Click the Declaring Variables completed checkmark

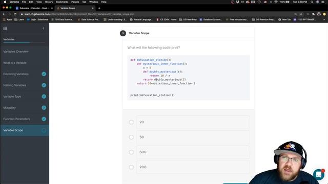coord(44,74)
